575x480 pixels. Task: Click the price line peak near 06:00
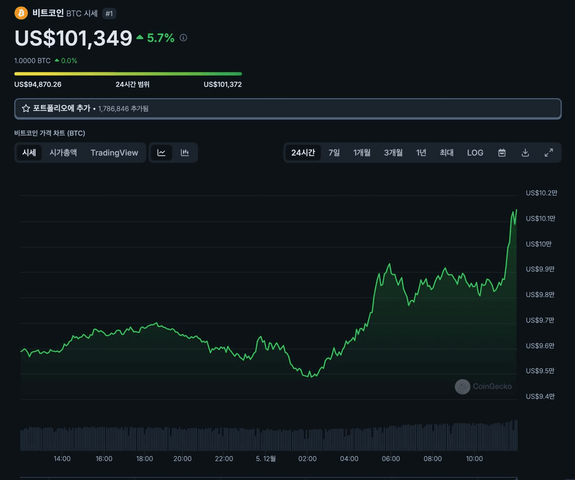click(x=389, y=264)
